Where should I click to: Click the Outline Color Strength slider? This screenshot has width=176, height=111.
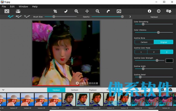point(150,60)
